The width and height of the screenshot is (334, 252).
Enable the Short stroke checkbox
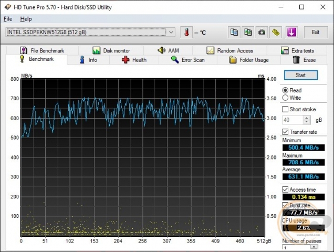click(285, 109)
